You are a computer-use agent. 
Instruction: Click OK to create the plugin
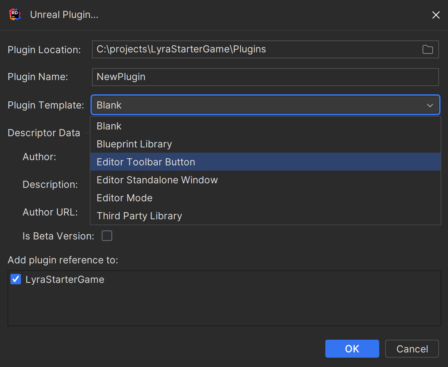pos(352,348)
